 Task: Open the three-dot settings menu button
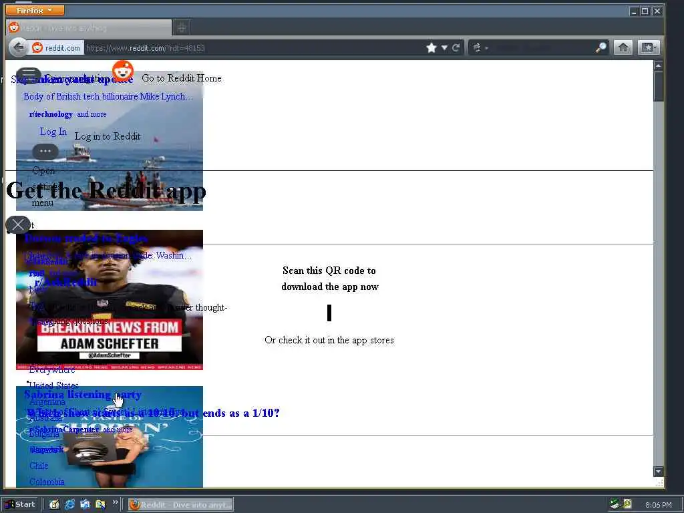click(45, 152)
